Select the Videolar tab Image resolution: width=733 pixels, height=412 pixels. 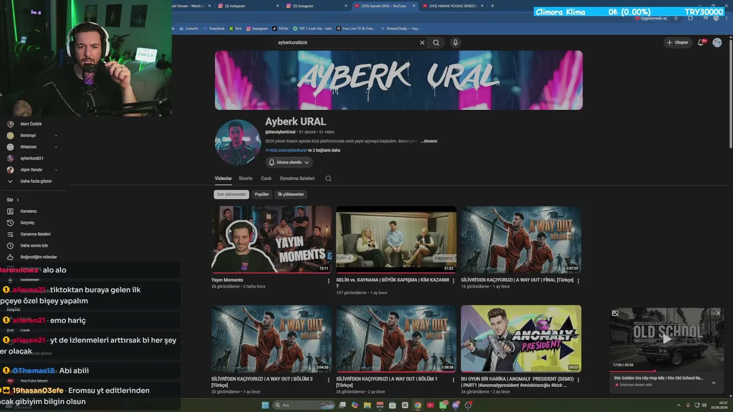tap(223, 179)
